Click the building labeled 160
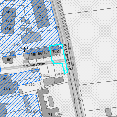Image resolution: width=117 pixels, height=117 pixels. 8,59
